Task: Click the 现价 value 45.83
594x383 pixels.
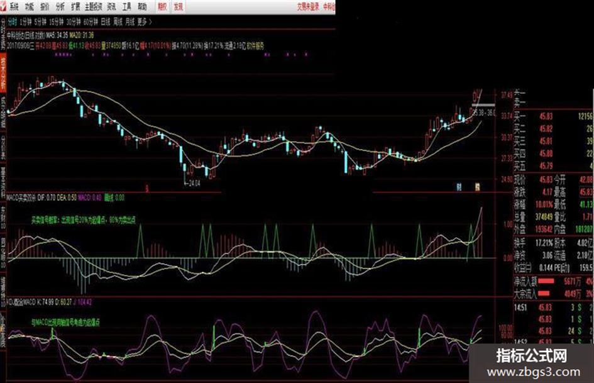Action: (546, 179)
